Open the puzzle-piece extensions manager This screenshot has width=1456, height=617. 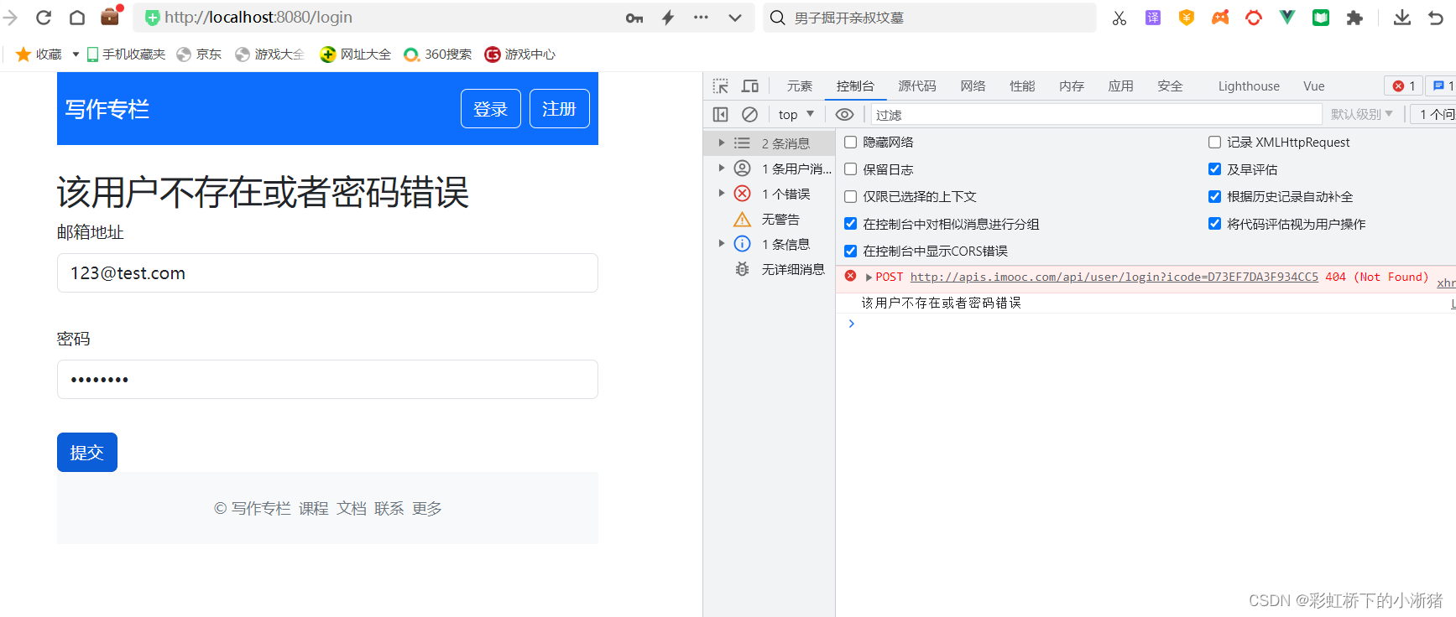click(x=1354, y=18)
